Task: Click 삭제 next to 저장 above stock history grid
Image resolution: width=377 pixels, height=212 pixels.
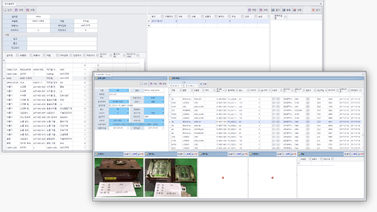Action: point(263,10)
